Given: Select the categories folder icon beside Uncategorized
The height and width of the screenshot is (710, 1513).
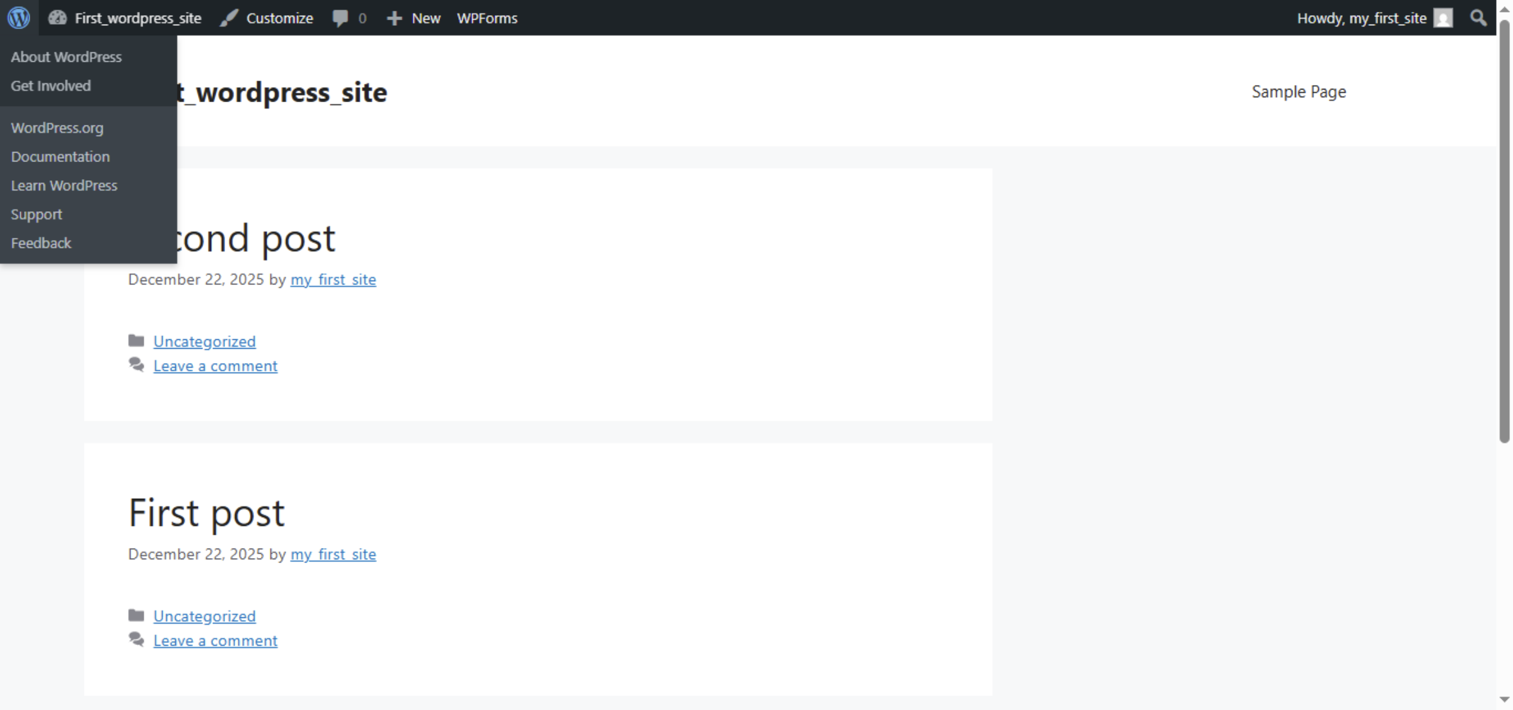Looking at the screenshot, I should (136, 340).
